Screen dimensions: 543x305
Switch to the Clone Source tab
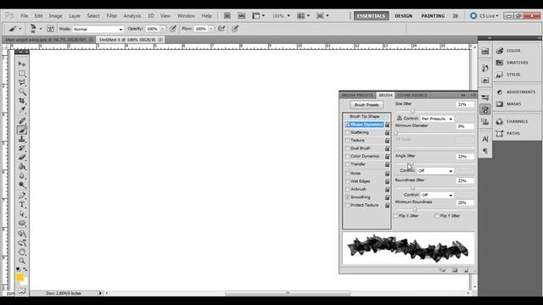412,95
